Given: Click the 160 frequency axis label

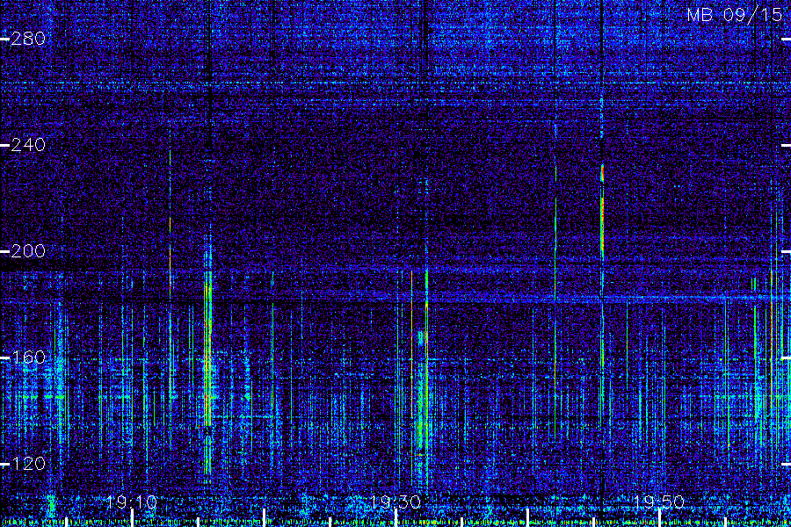Looking at the screenshot, I should pos(28,357).
